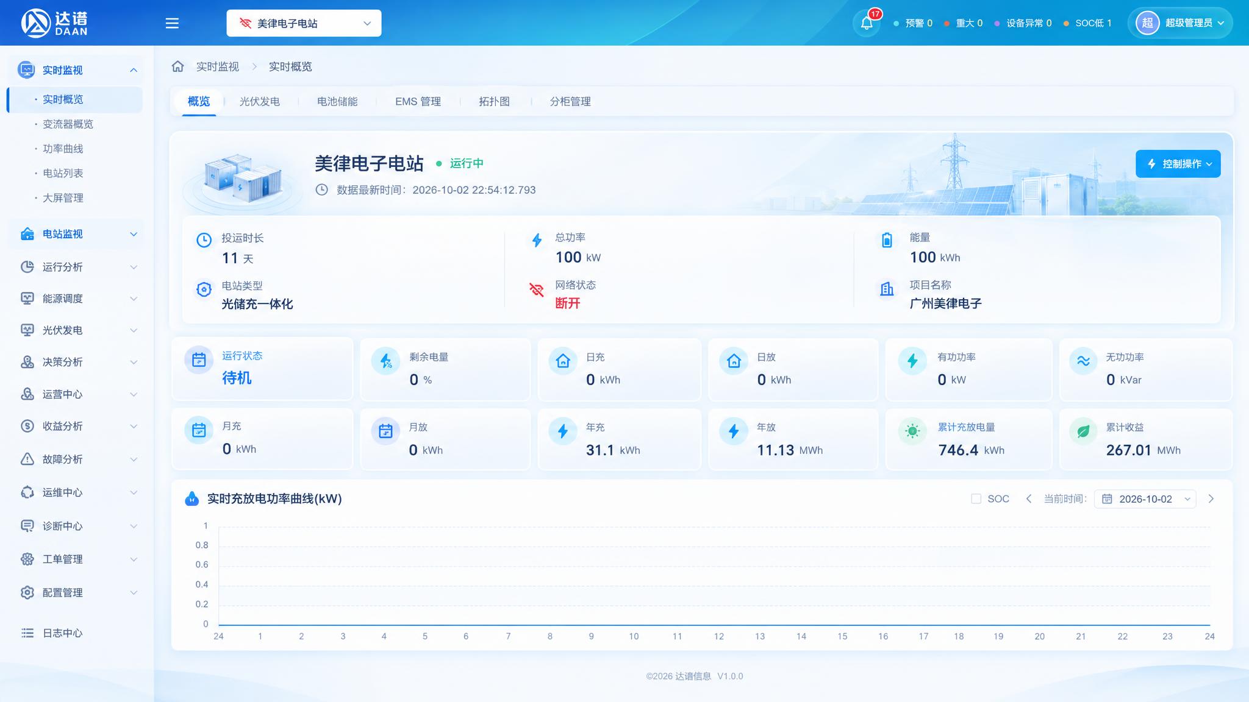1249x702 pixels.
Task: Click the data time clock icon
Action: click(321, 190)
